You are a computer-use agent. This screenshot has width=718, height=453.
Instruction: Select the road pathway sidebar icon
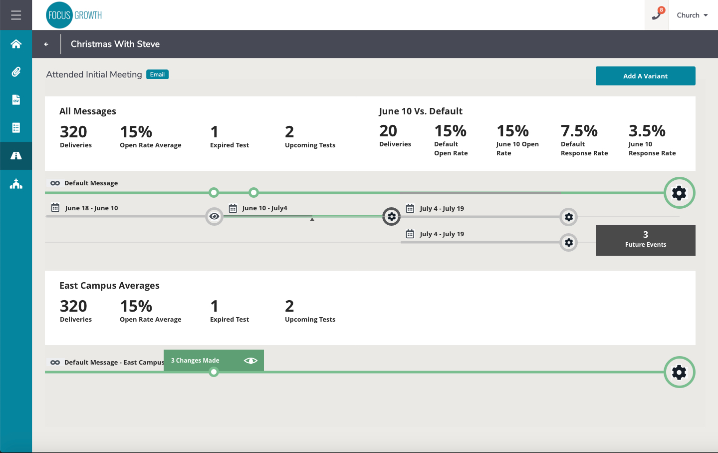coord(16,156)
